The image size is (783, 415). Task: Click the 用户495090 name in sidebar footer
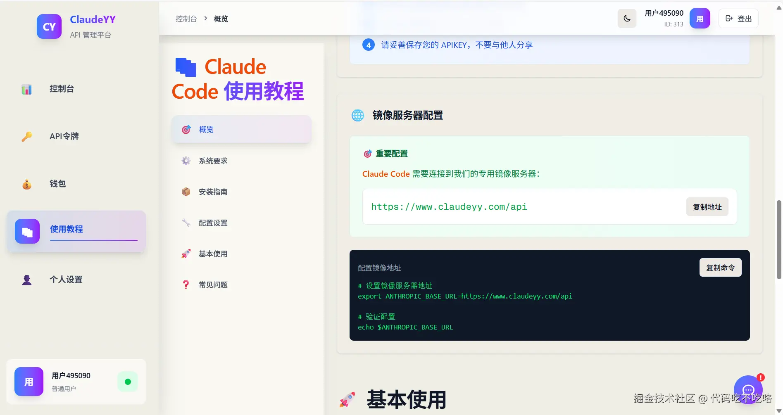(x=71, y=375)
